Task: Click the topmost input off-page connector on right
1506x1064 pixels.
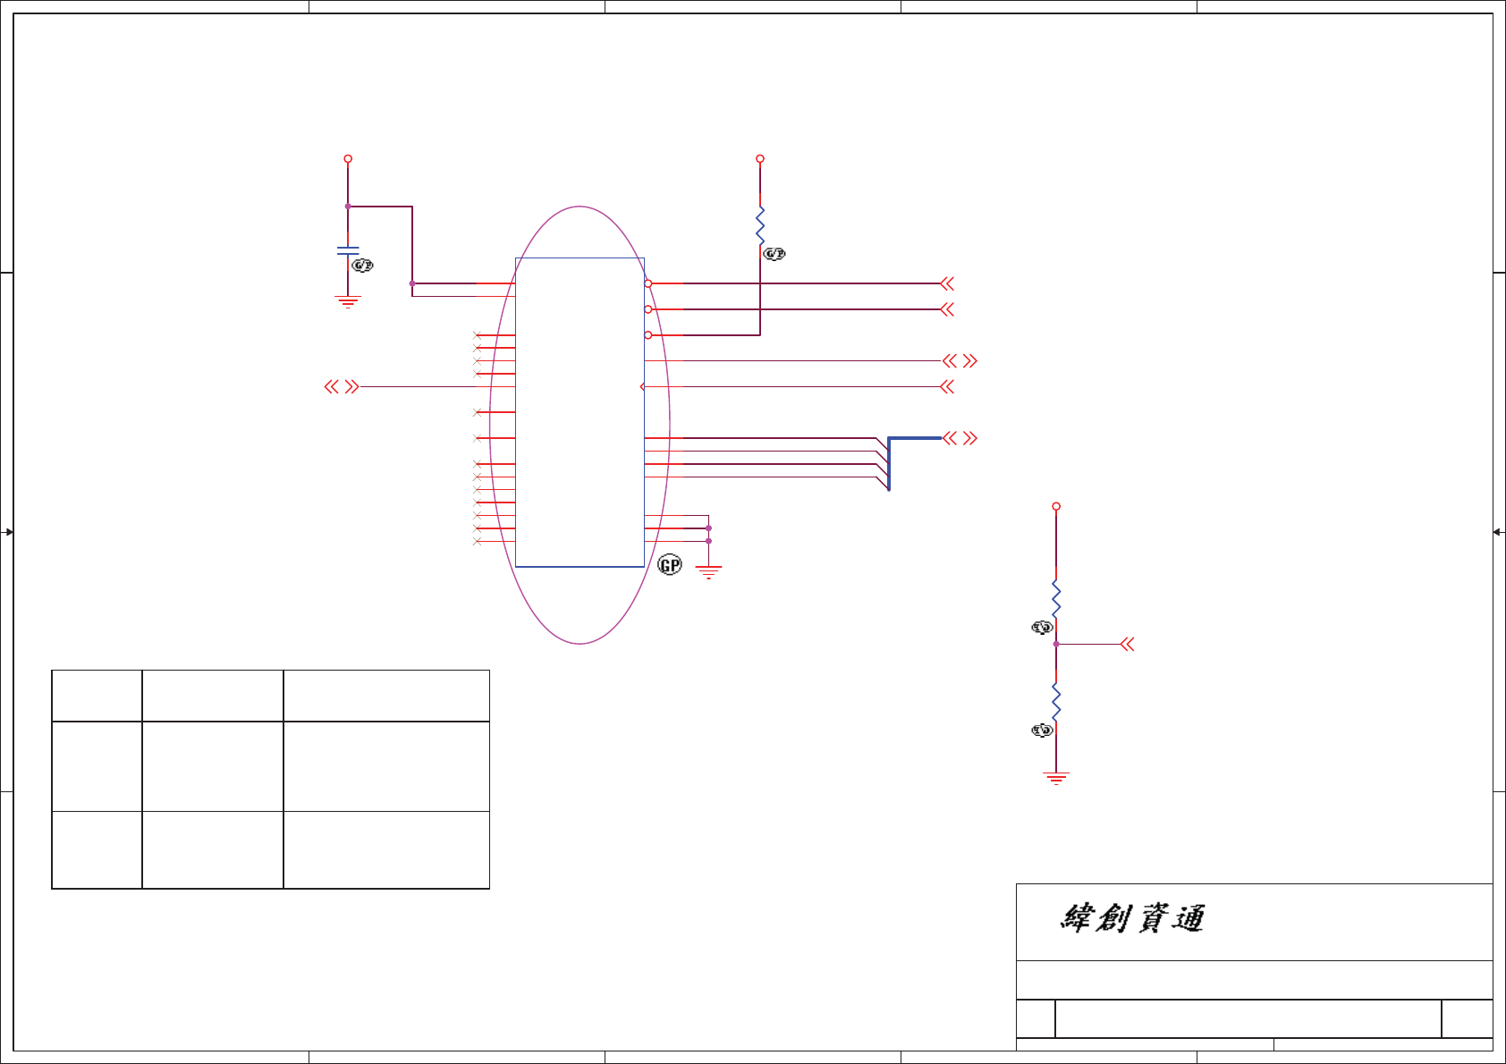Action: point(947,283)
